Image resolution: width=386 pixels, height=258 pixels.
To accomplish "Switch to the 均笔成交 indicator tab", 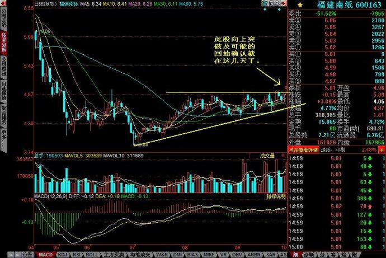I will [x=139, y=255].
